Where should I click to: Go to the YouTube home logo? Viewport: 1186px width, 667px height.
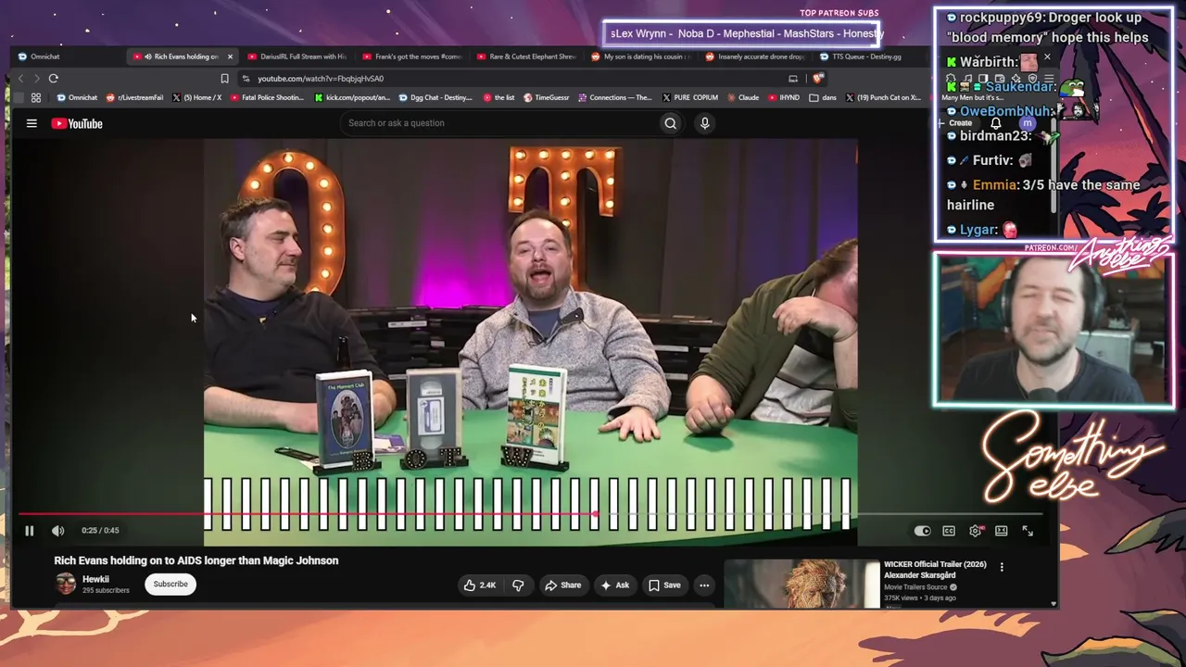[77, 123]
